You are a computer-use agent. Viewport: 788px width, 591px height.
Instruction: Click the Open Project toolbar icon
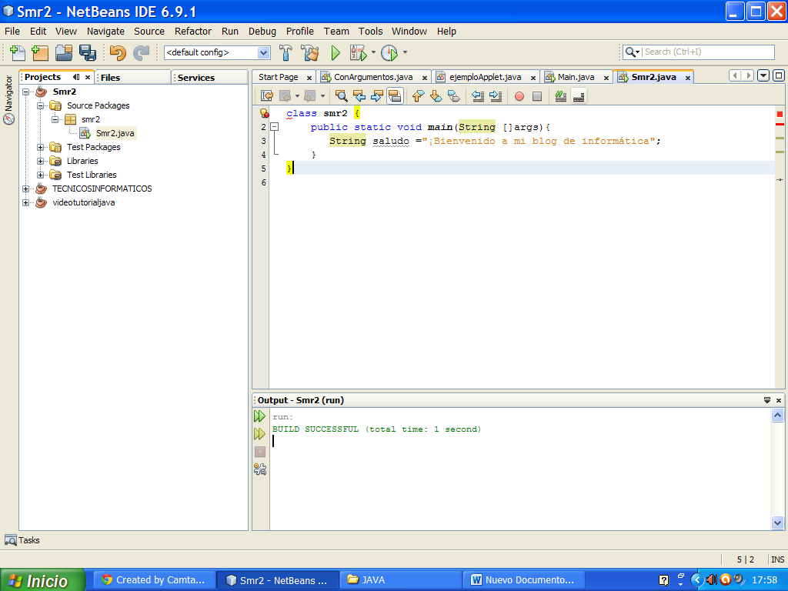[x=64, y=52]
